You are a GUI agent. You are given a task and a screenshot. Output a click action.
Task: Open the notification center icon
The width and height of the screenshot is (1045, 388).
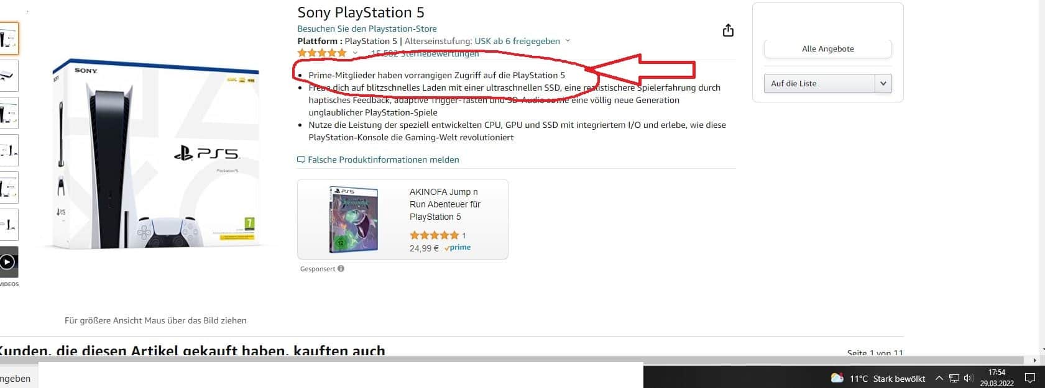(1029, 378)
